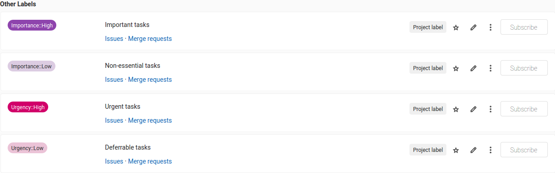
Task: Click the pink Urgency::High label badge
Action: [28, 107]
